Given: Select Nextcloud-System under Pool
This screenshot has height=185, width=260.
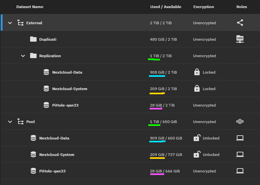Looking at the screenshot, I should pyautogui.click(x=57, y=155).
